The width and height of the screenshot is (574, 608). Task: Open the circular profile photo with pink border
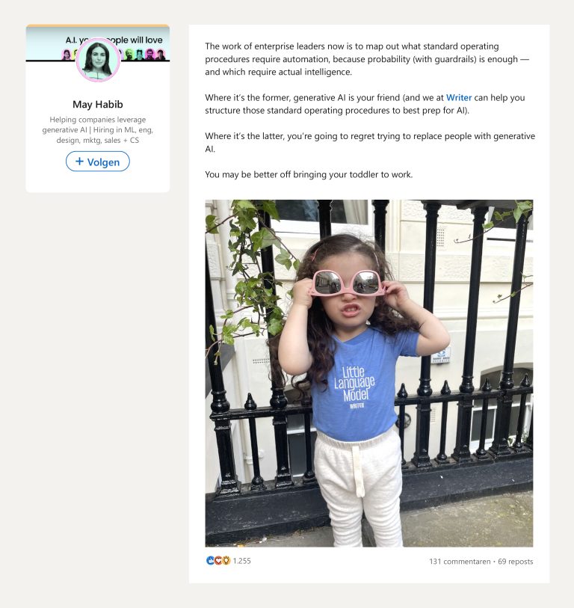tap(98, 60)
